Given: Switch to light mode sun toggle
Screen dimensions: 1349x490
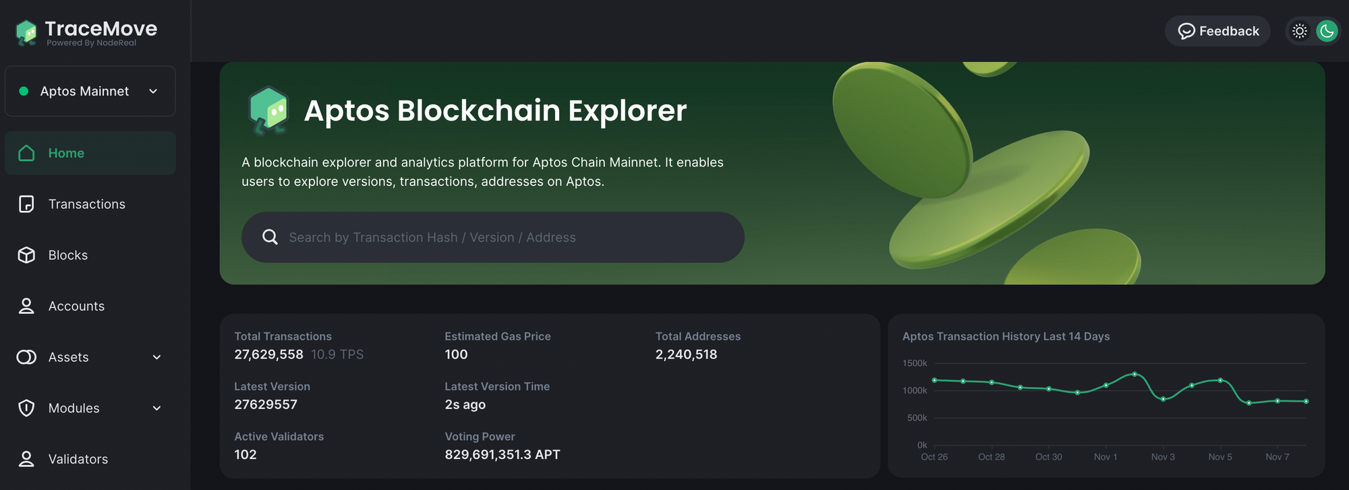Looking at the screenshot, I should pos(1300,31).
